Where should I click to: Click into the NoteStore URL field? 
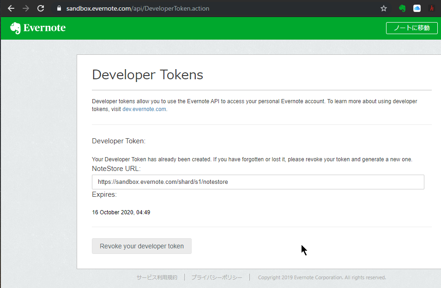[258, 182]
